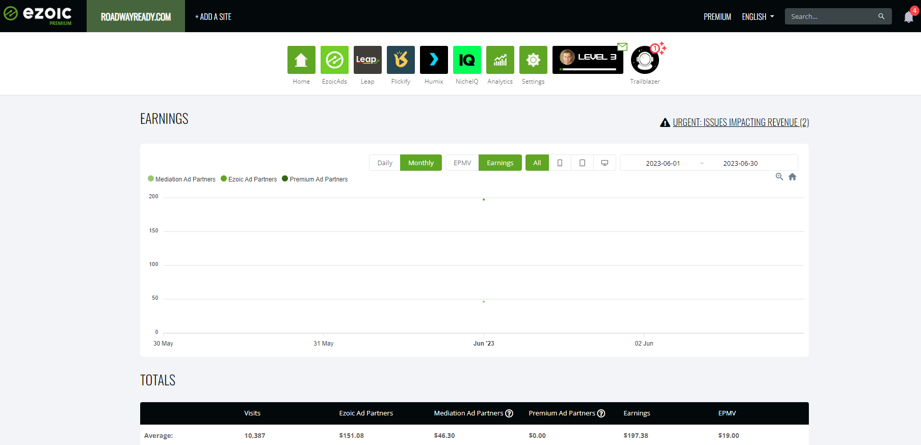The image size is (921, 445).
Task: Sort table by Ezoic Ad Partners column
Action: (x=366, y=413)
